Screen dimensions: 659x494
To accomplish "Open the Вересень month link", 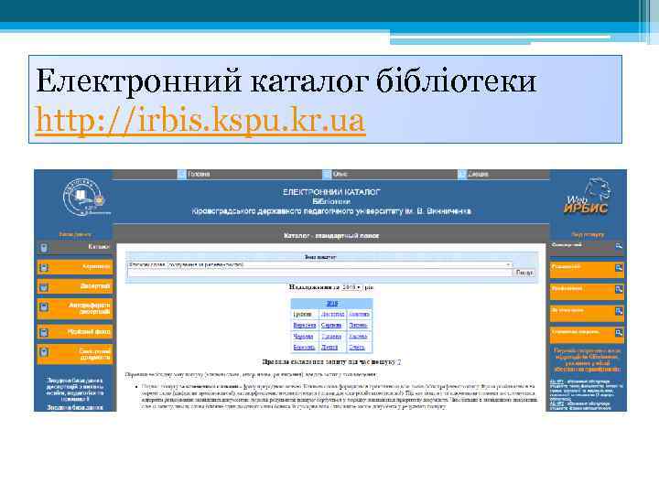I will 304,325.
